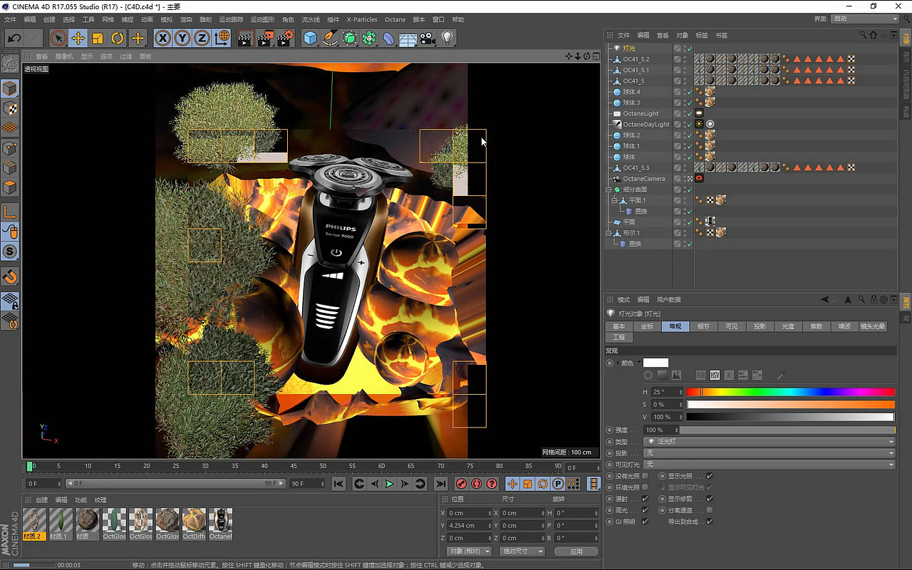Viewport: 912px width, 570px height.
Task: Select the 材质.2 material thumbnail
Action: 34,524
